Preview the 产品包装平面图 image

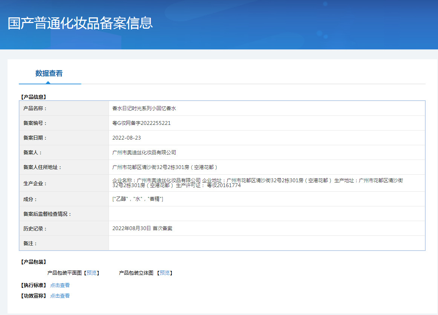pyautogui.click(x=92, y=273)
